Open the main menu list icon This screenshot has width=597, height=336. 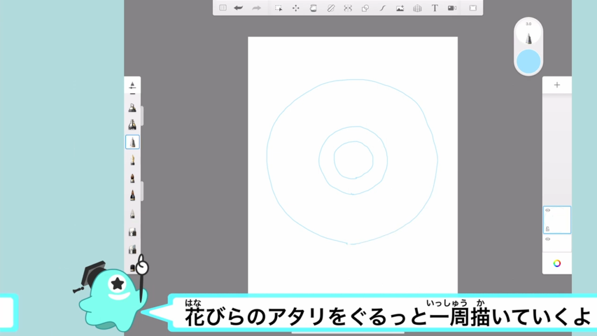pos(223,8)
